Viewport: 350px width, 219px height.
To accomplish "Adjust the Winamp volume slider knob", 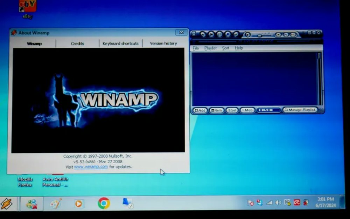I will pos(260,35).
